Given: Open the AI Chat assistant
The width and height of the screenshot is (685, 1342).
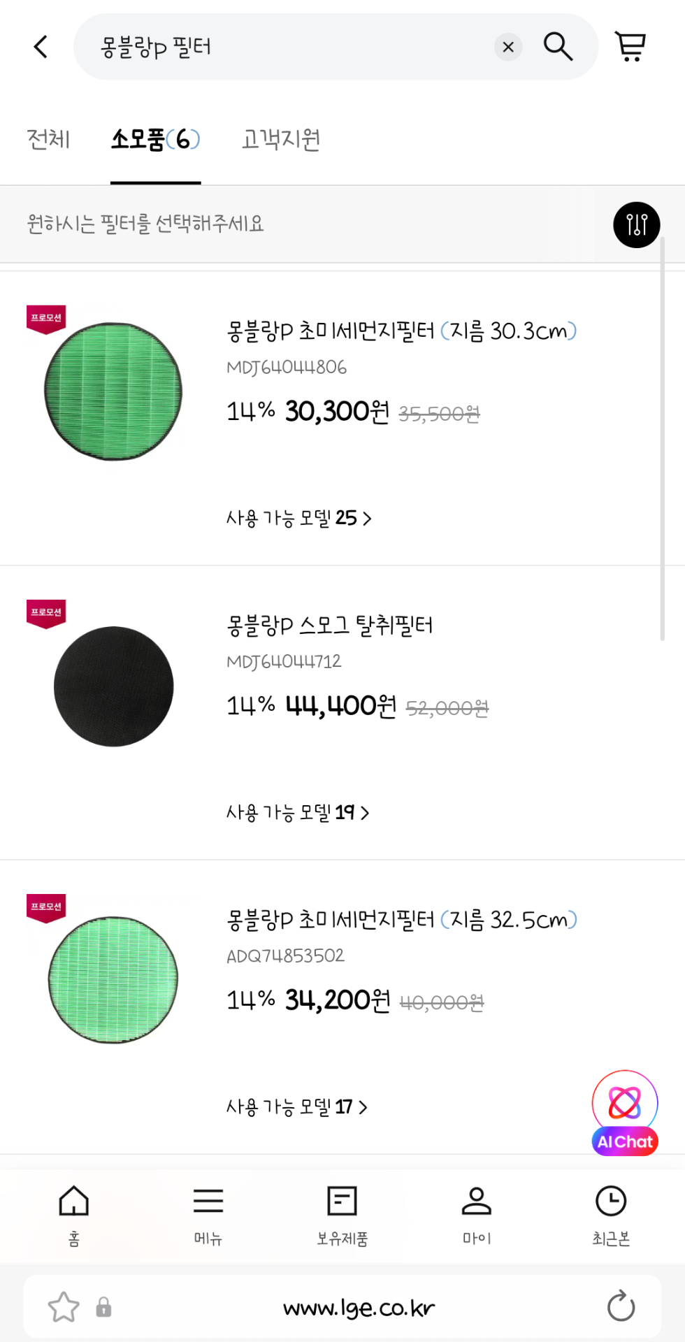Looking at the screenshot, I should click(x=625, y=1113).
